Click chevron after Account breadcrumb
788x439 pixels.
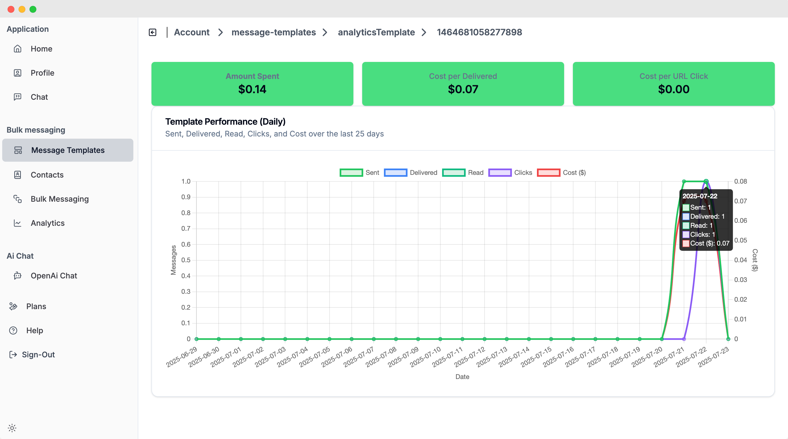pos(221,32)
